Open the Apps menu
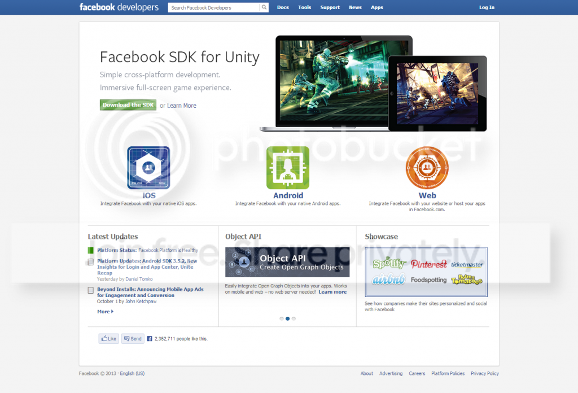 point(376,7)
